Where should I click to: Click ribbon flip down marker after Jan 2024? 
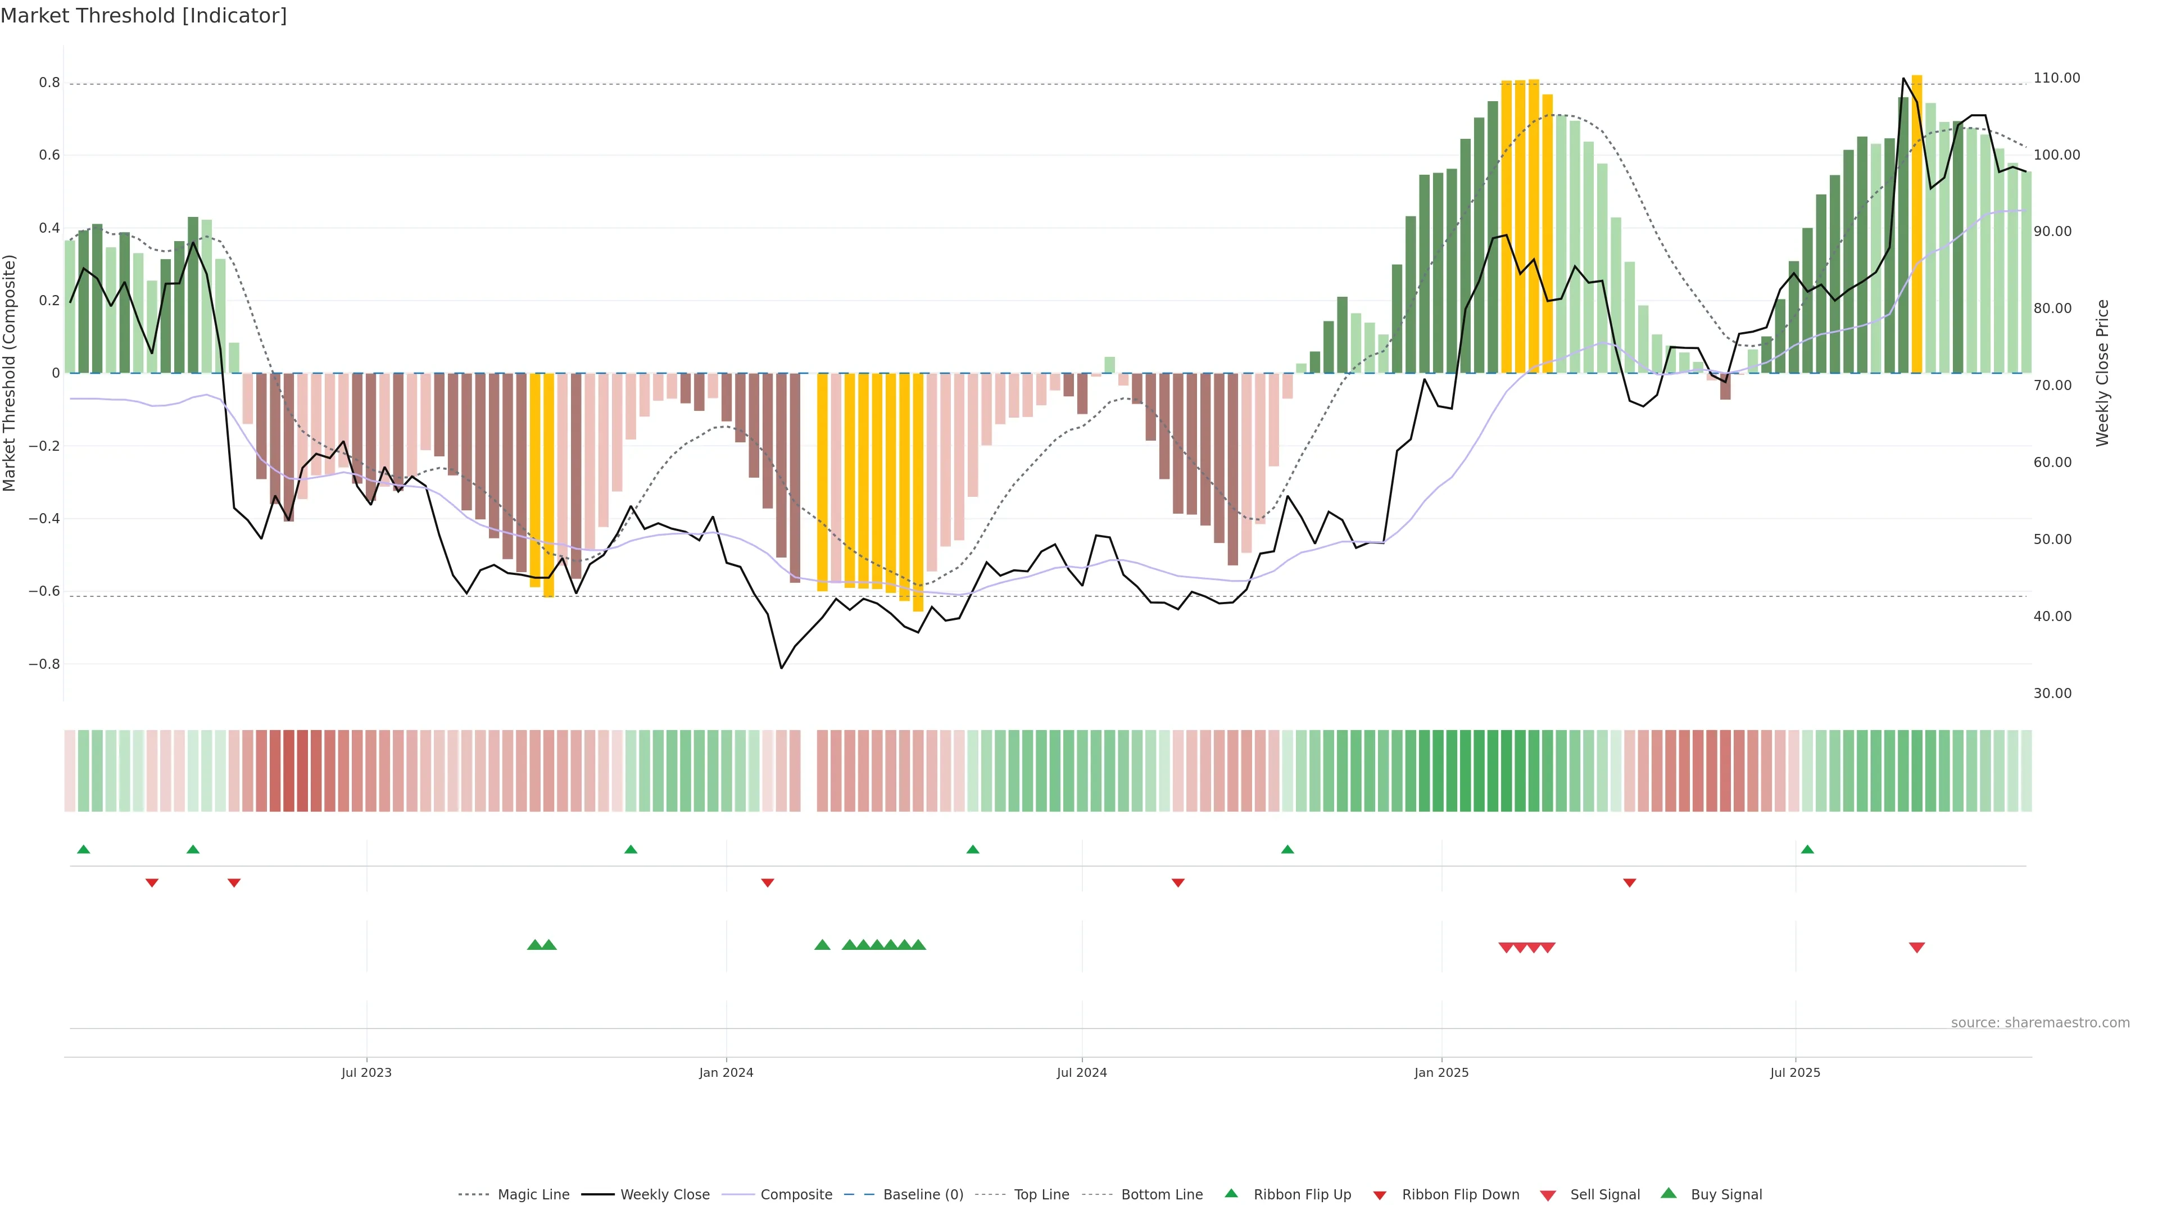coord(767,882)
